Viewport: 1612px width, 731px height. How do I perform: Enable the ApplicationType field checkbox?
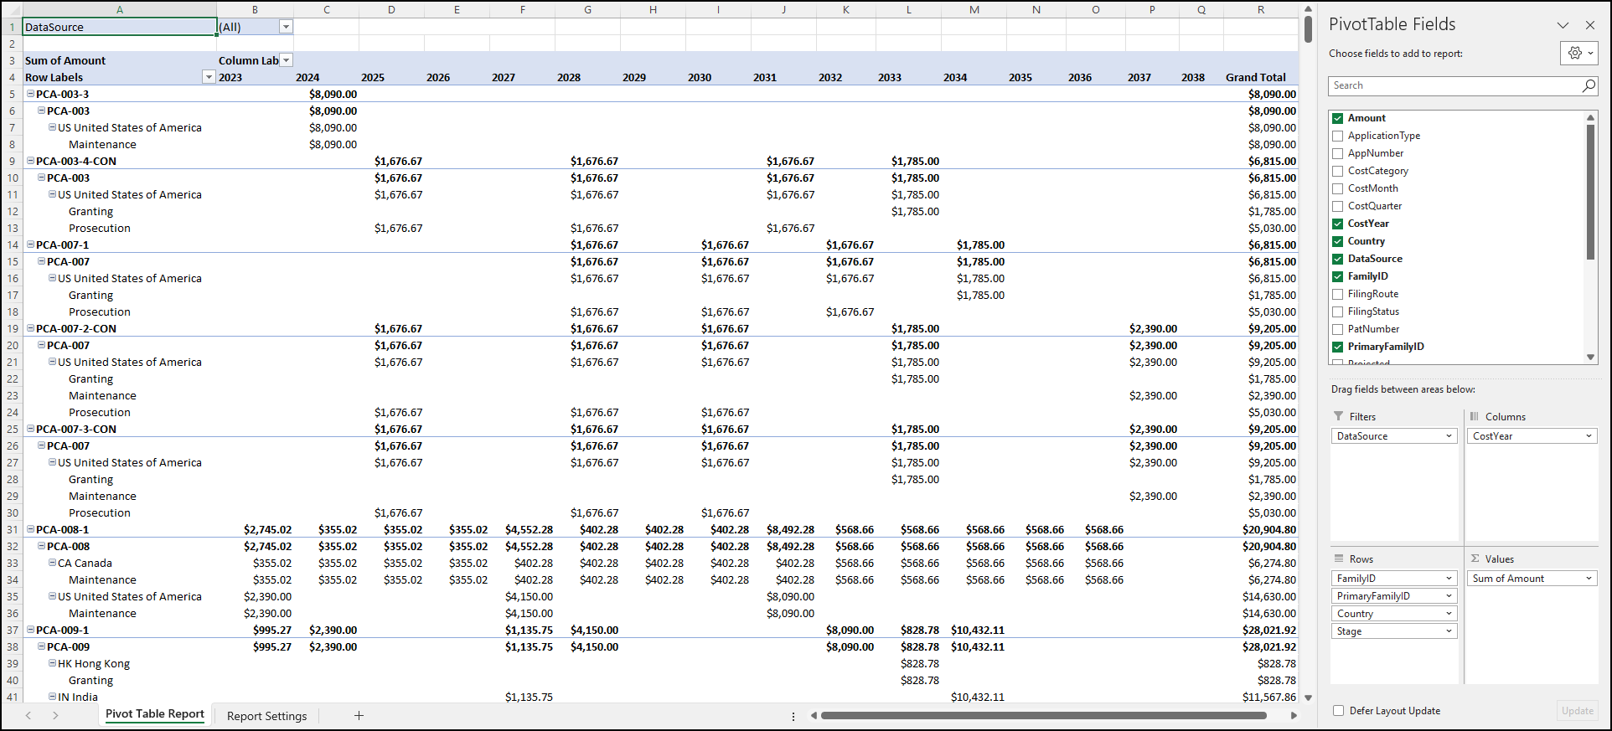(x=1338, y=136)
